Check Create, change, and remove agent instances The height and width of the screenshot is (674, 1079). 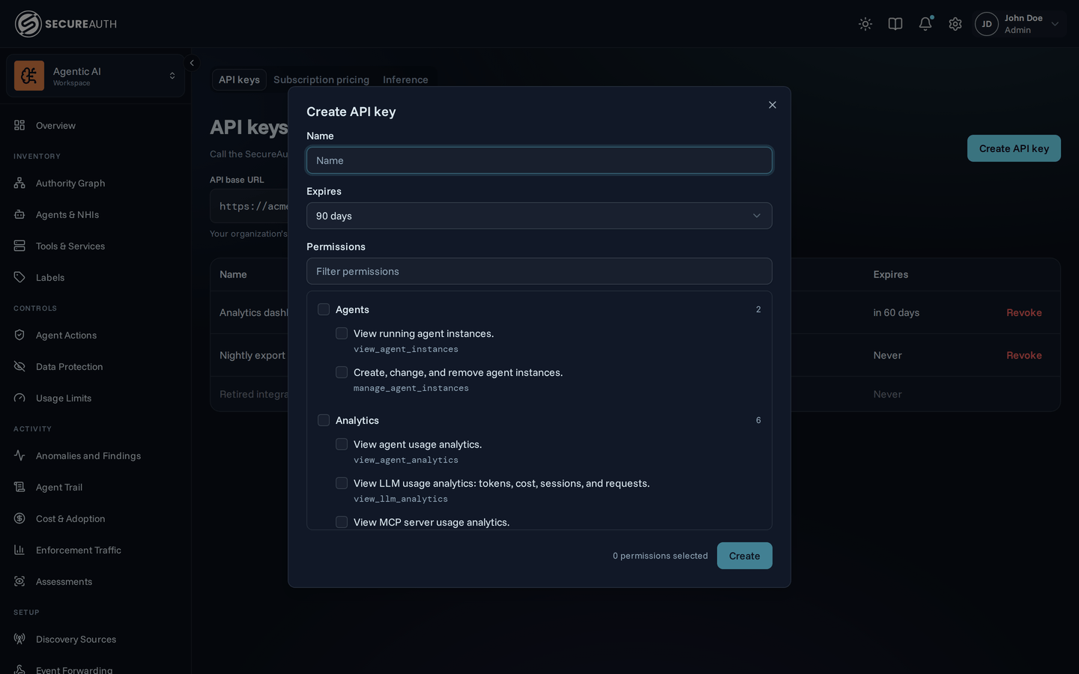coord(342,372)
